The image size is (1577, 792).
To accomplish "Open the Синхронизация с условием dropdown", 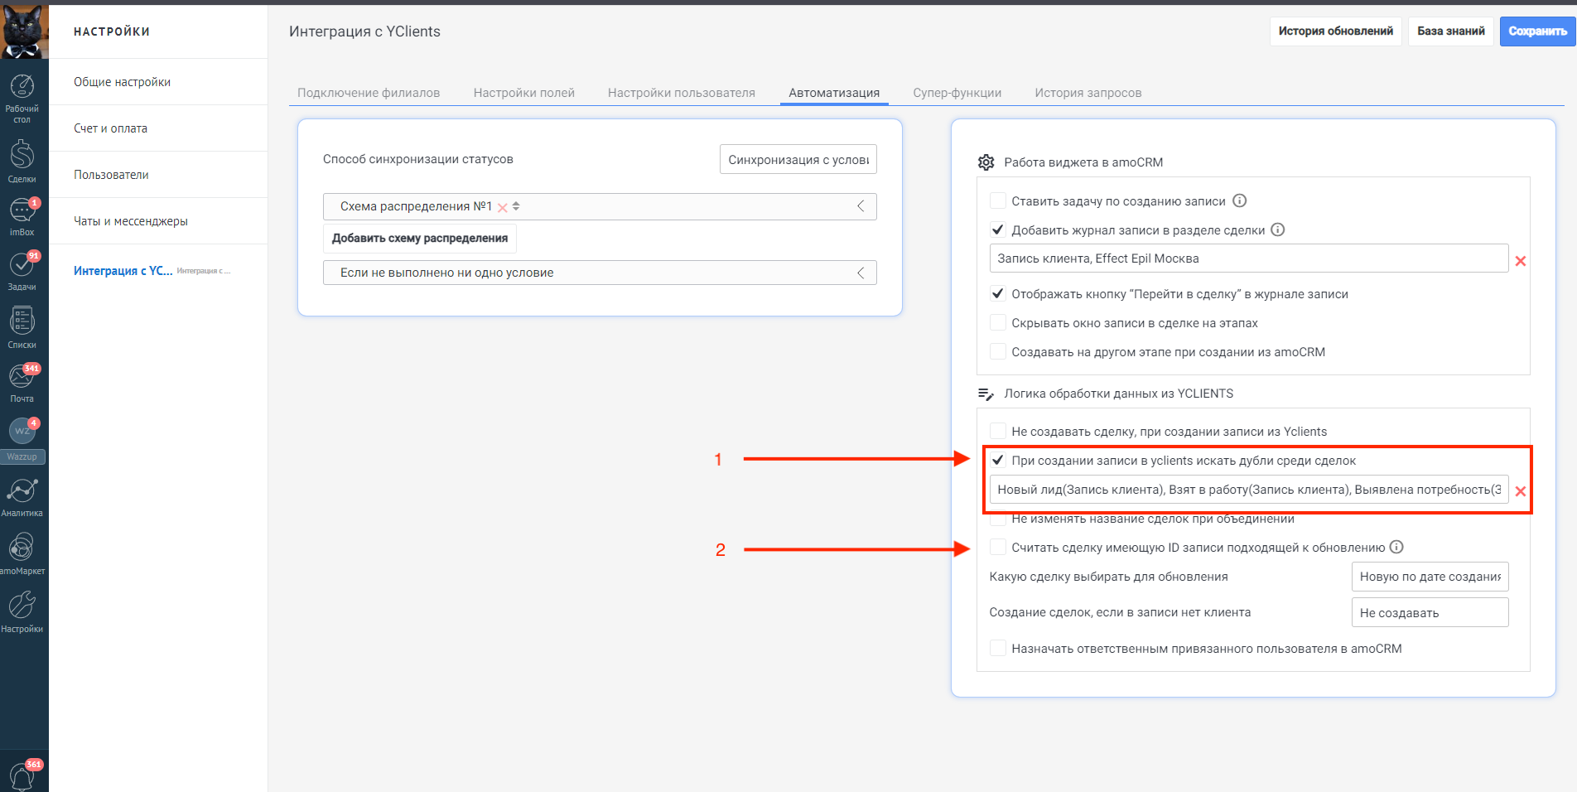I will coord(798,160).
